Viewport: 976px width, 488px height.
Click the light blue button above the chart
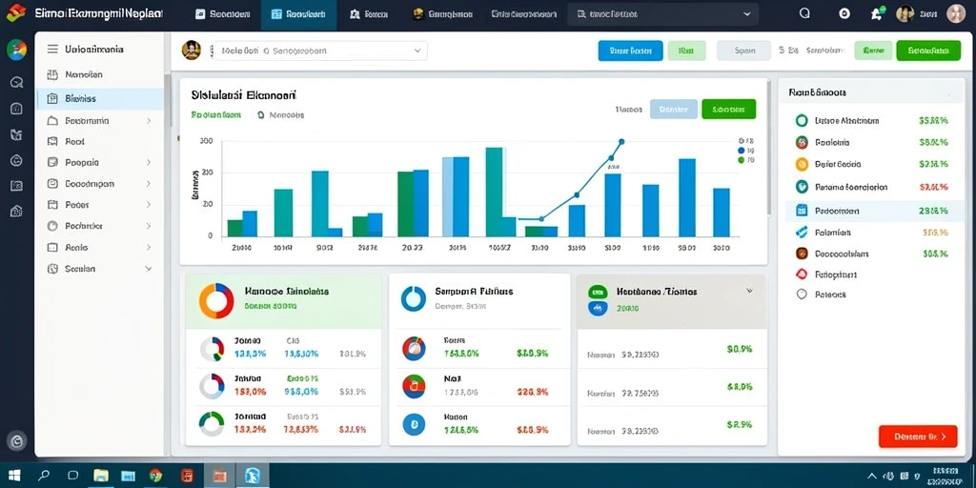(674, 109)
